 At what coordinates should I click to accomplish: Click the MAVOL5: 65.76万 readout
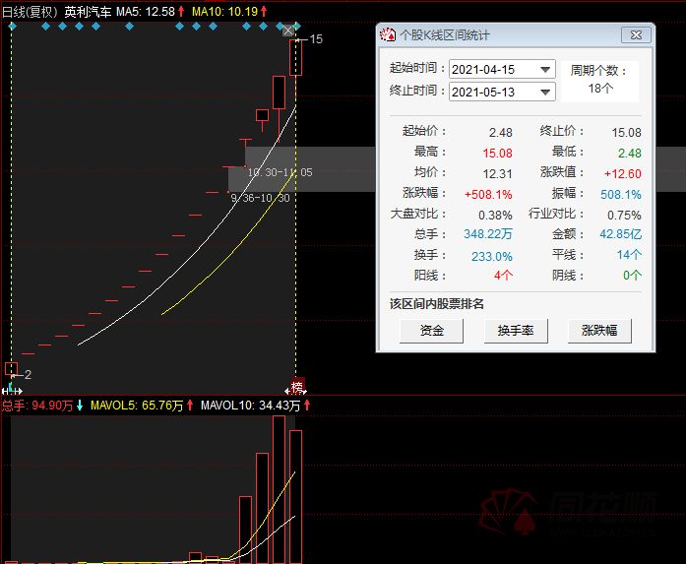[x=137, y=406]
